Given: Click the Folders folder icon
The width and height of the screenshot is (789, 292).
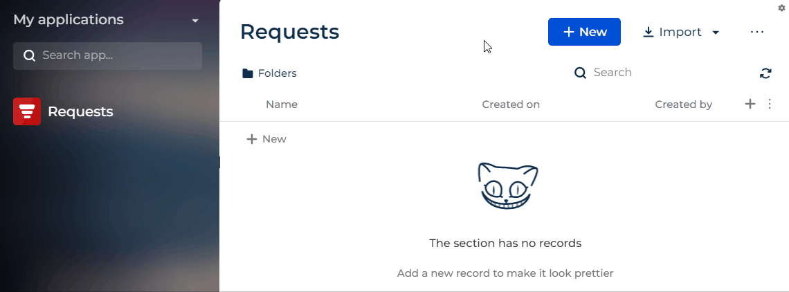Looking at the screenshot, I should 248,73.
